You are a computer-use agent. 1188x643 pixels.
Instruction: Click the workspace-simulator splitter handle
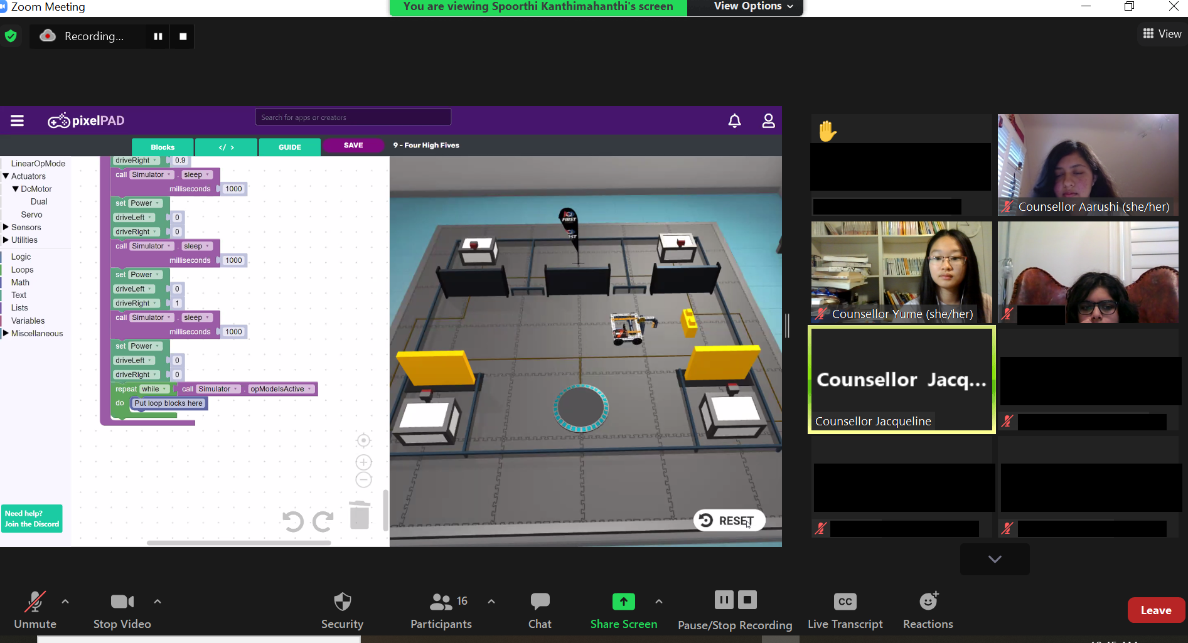click(787, 326)
